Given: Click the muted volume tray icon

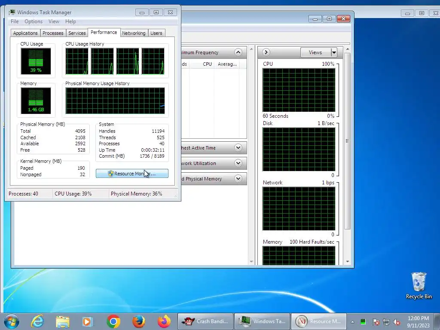Looking at the screenshot, I should [x=397, y=322].
